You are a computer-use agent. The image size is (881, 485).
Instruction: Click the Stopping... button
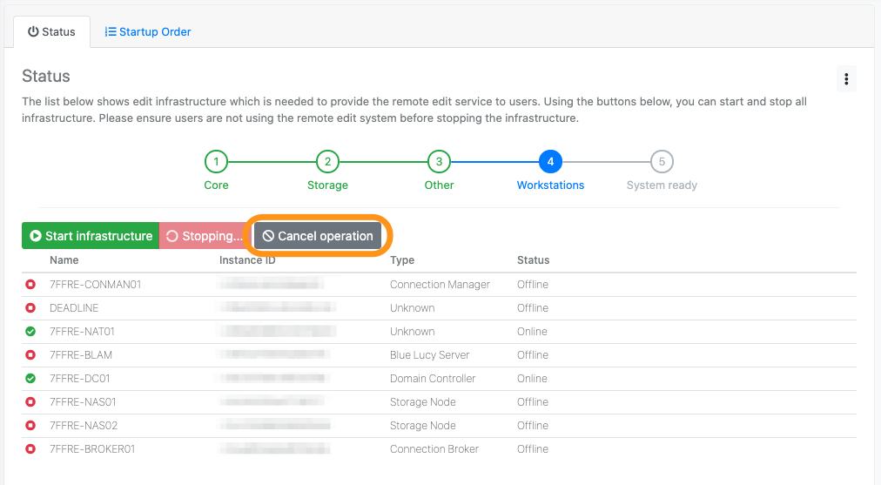[205, 236]
